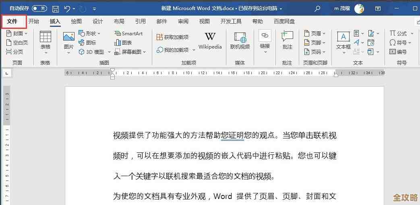Open the 符号 Symbol dropdown
420x205 pixels.
[400, 43]
